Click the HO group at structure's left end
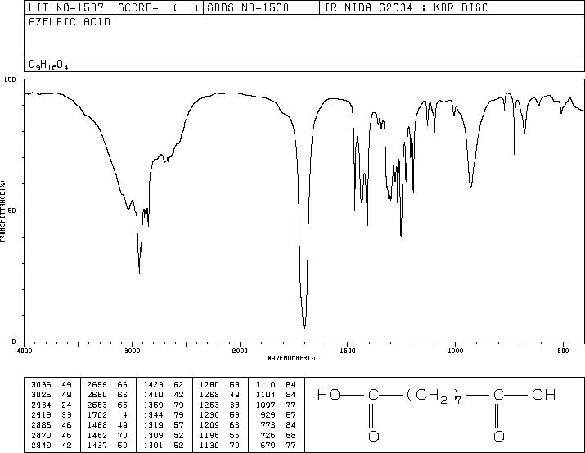The height and width of the screenshot is (453, 585). point(329,395)
